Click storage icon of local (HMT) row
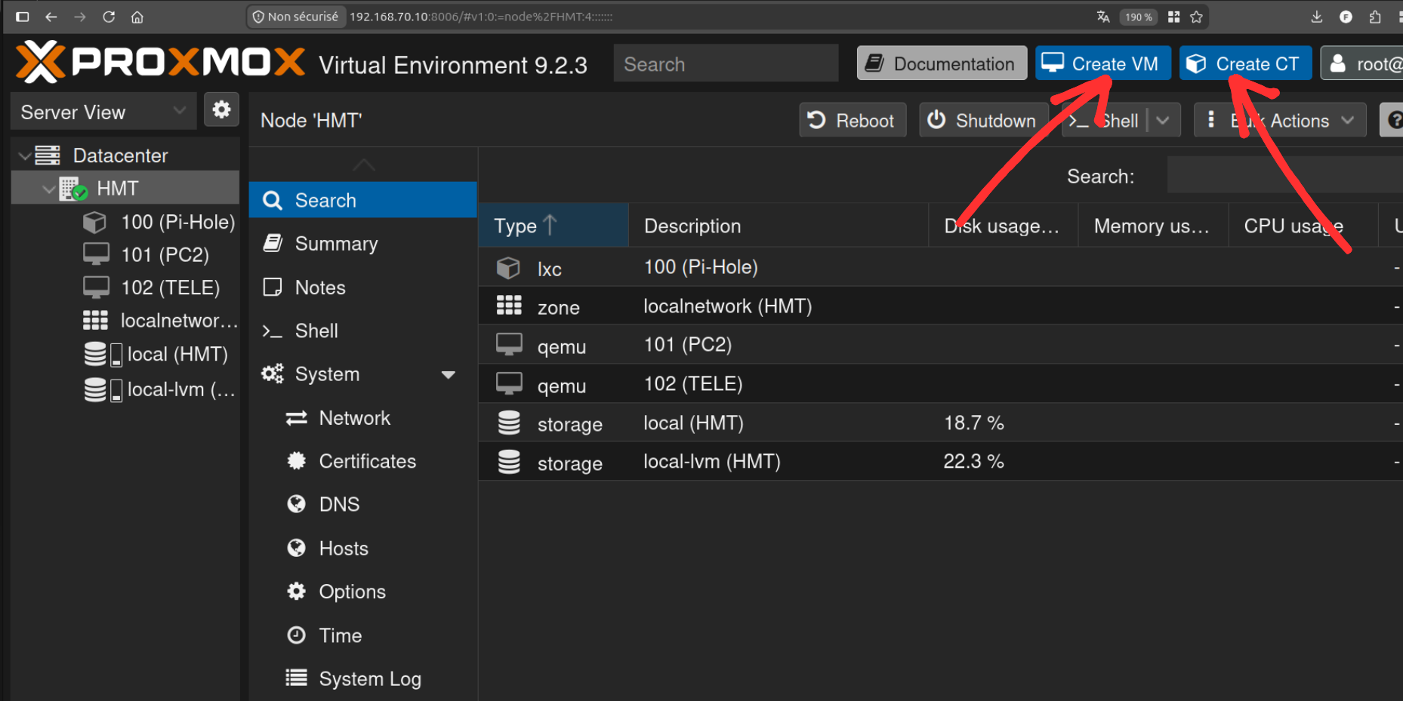The height and width of the screenshot is (701, 1403). tap(509, 423)
